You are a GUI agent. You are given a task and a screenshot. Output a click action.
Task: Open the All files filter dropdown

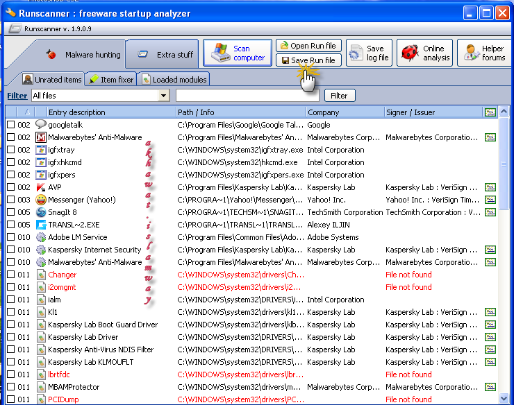[x=163, y=96]
